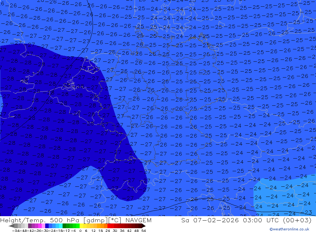Click the "[gdmp]" unit label in title
This screenshot has width=316, height=232.
(x=96, y=220)
